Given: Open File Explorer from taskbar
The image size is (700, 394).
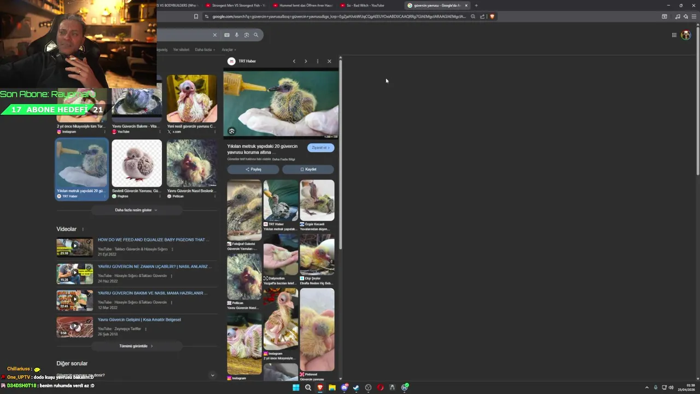Looking at the screenshot, I should click(x=332, y=387).
